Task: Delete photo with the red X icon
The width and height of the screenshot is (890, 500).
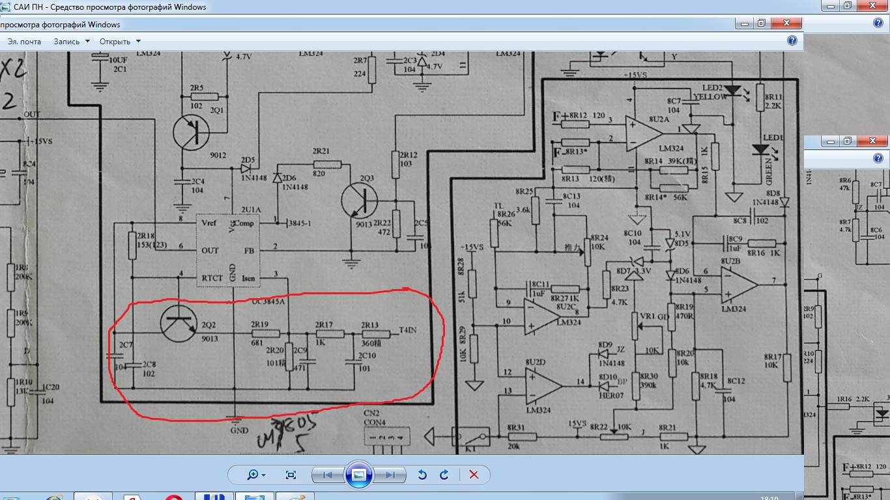Action: pos(474,475)
